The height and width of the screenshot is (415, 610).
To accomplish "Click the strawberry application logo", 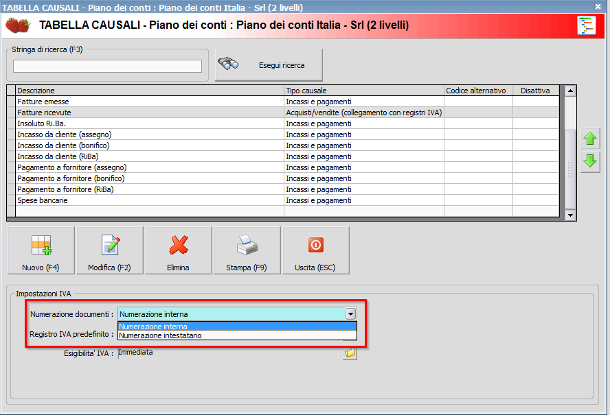I will (17, 25).
